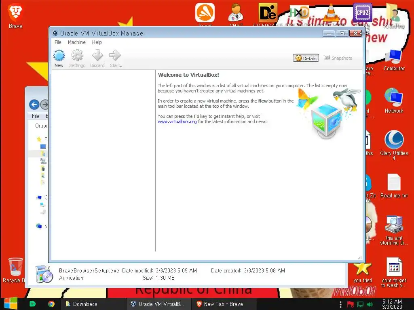
Task: Select the 'dont forget to wash y...' icon
Action: point(394,272)
